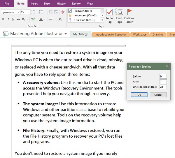Switch to the Draw tab

[x=47, y=3]
